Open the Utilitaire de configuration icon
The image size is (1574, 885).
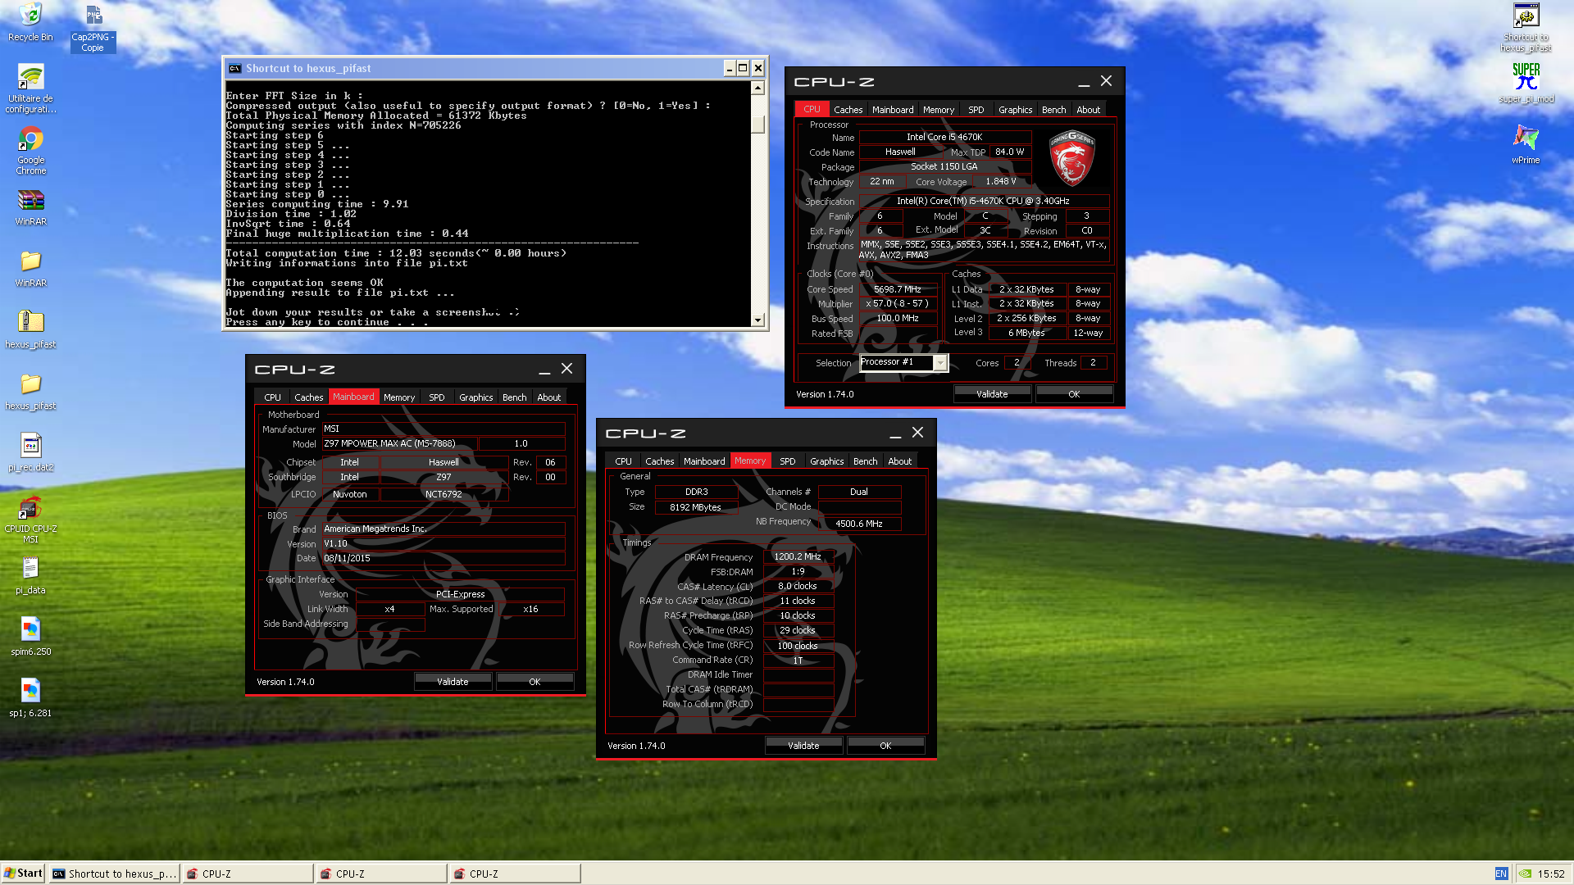[30, 89]
